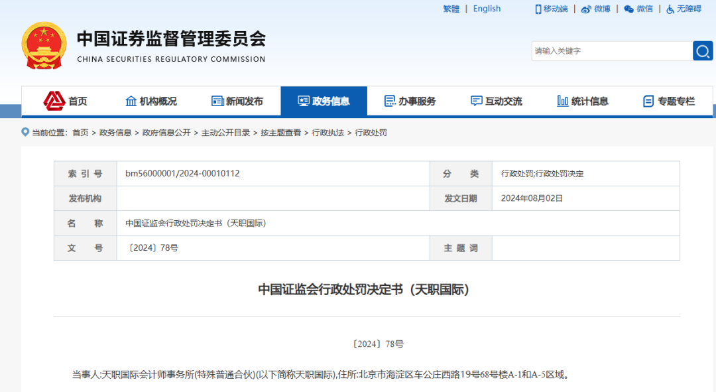716x392 pixels.
Task: Click the search magnifier icon
Action: pos(702,50)
